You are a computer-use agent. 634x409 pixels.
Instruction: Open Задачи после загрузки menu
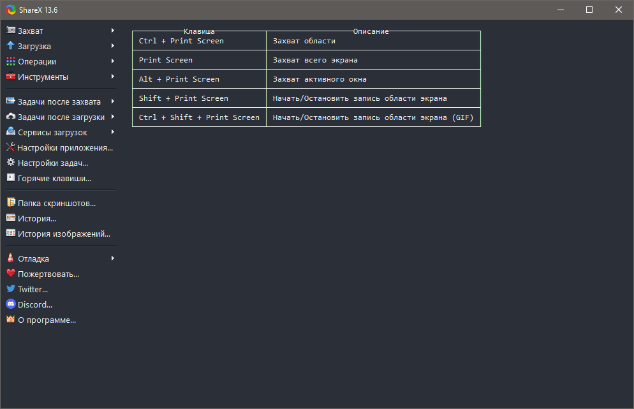coord(61,117)
